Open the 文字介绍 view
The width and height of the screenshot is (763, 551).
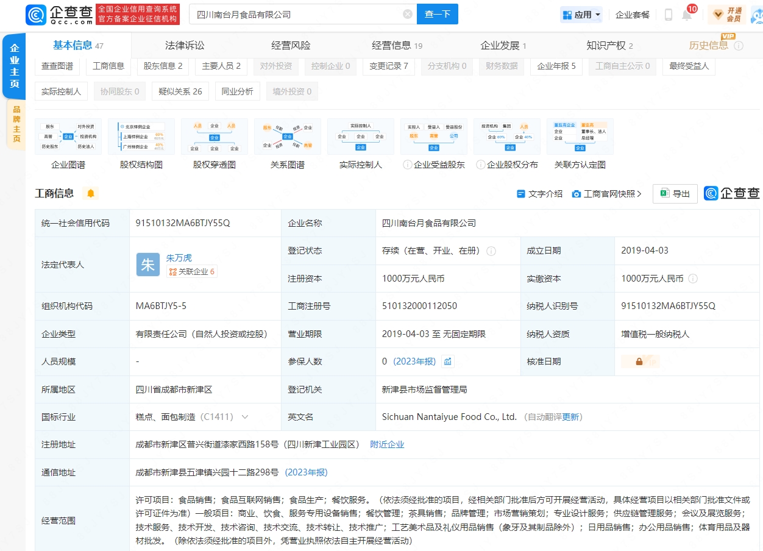tap(539, 194)
